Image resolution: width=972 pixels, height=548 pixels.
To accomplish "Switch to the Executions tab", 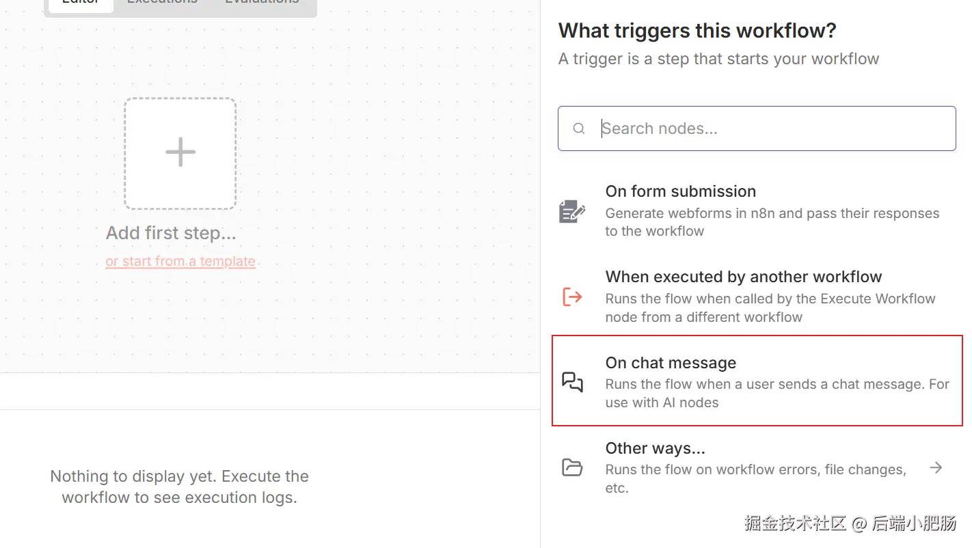I will [162, 3].
